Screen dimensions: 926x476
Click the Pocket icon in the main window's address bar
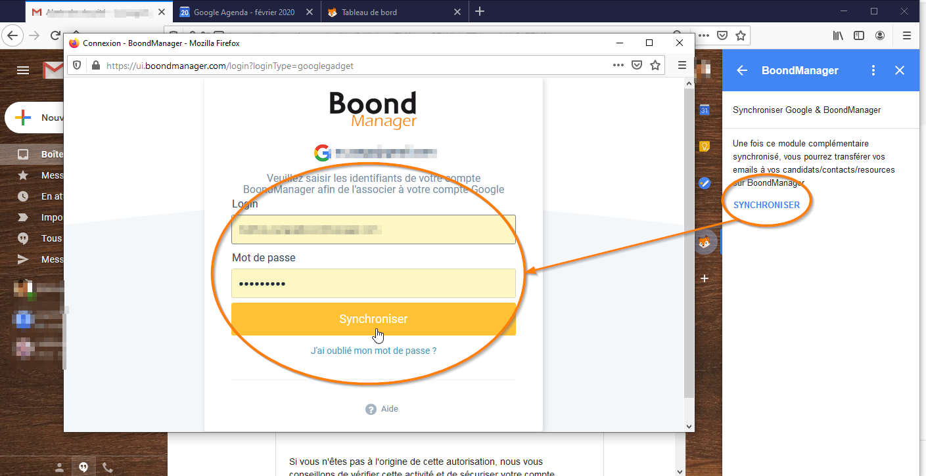tap(722, 35)
